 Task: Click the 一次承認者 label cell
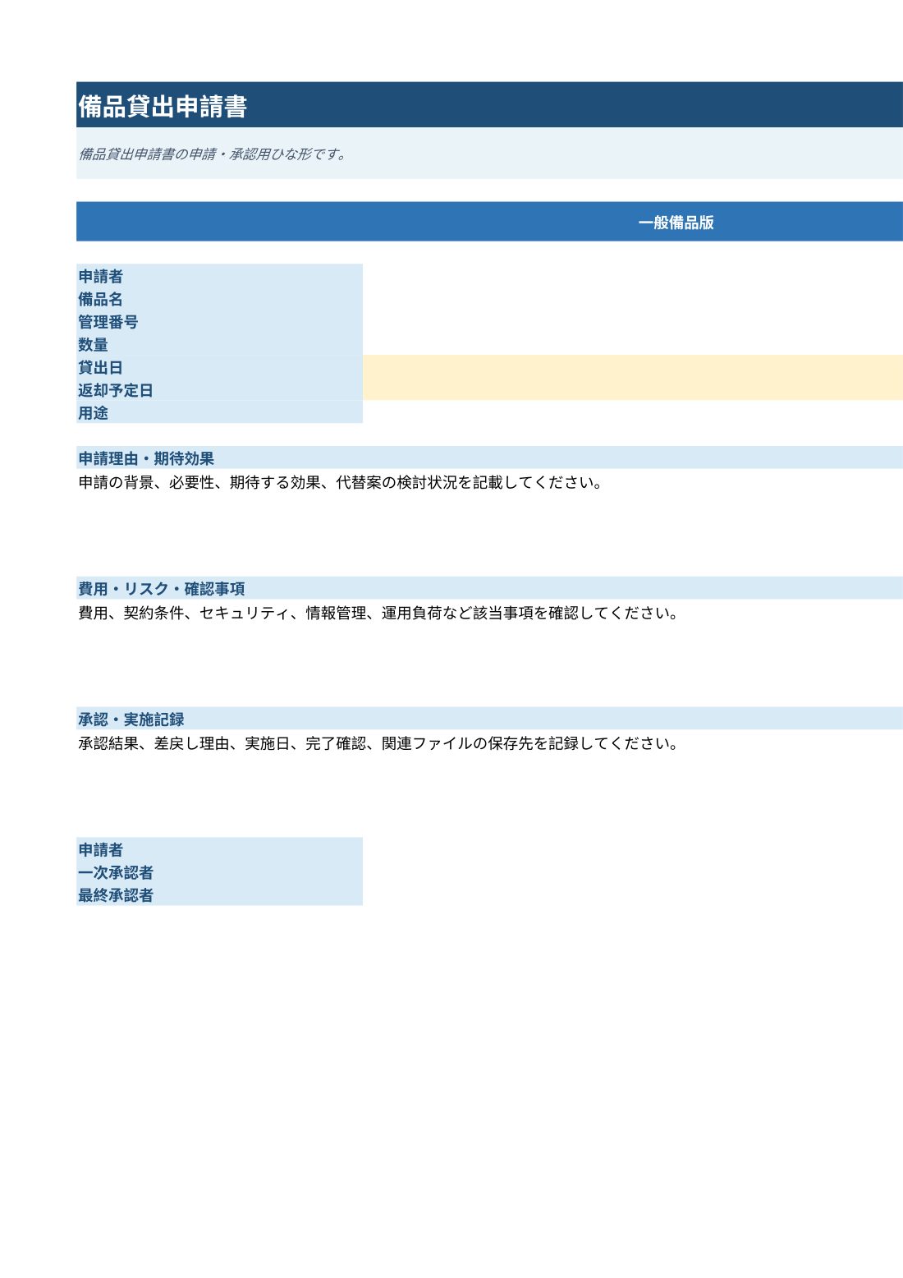[219, 872]
